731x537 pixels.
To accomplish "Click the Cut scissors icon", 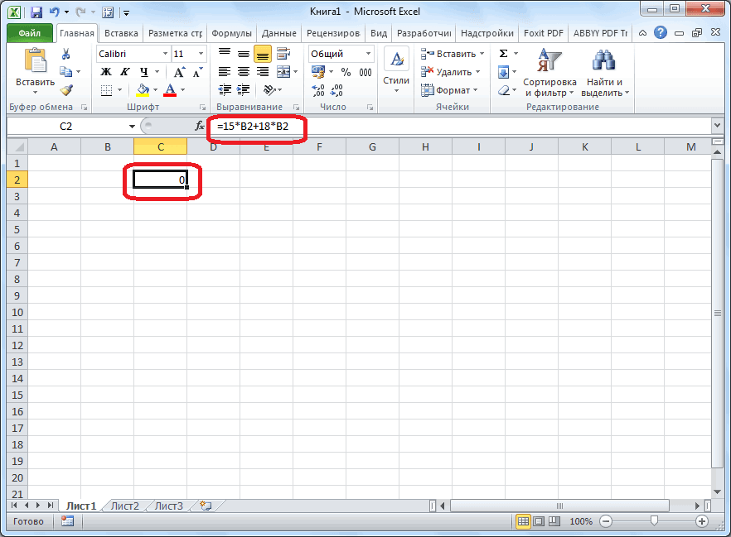I will pyautogui.click(x=66, y=55).
